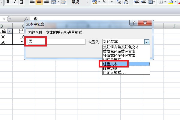Viewport: 180px width, 120px height.
Task: Apply the accounting currency format
Action: (94, 2)
